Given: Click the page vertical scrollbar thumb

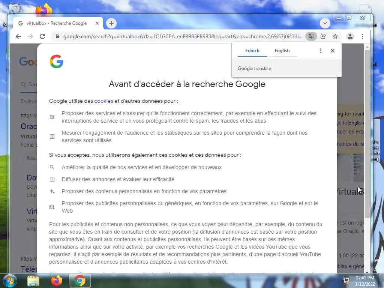Looking at the screenshot, I should point(367,133).
